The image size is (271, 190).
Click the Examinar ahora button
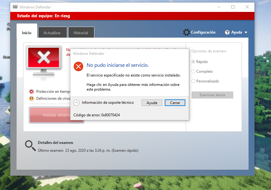click(x=212, y=95)
